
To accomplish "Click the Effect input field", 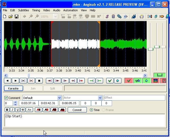I will click(x=135, y=98).
